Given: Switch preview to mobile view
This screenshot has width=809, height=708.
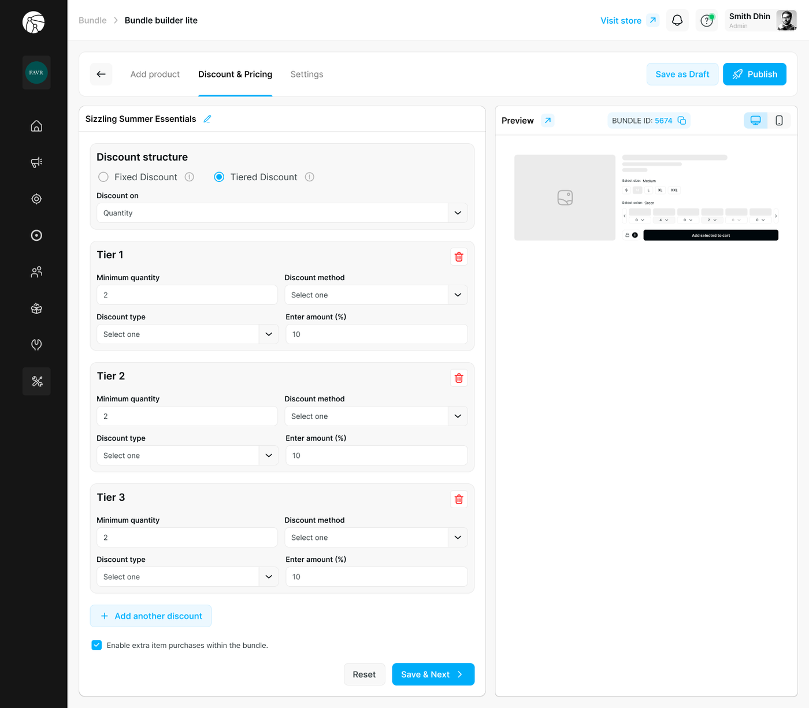Looking at the screenshot, I should [x=779, y=121].
